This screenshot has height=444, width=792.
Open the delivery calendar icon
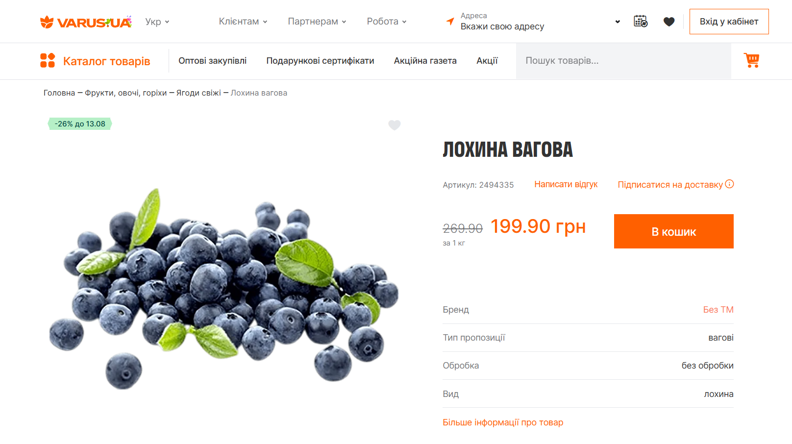click(x=641, y=21)
